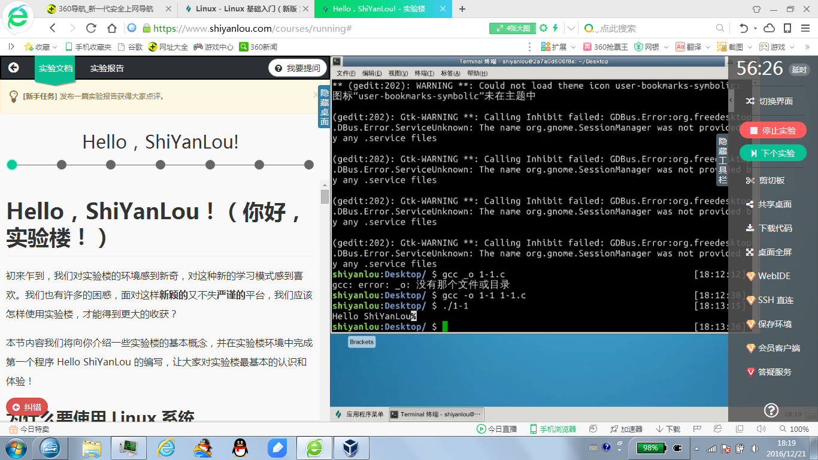Open 截图 screenshot dropdown
The width and height of the screenshot is (818, 460).
tap(734, 47)
